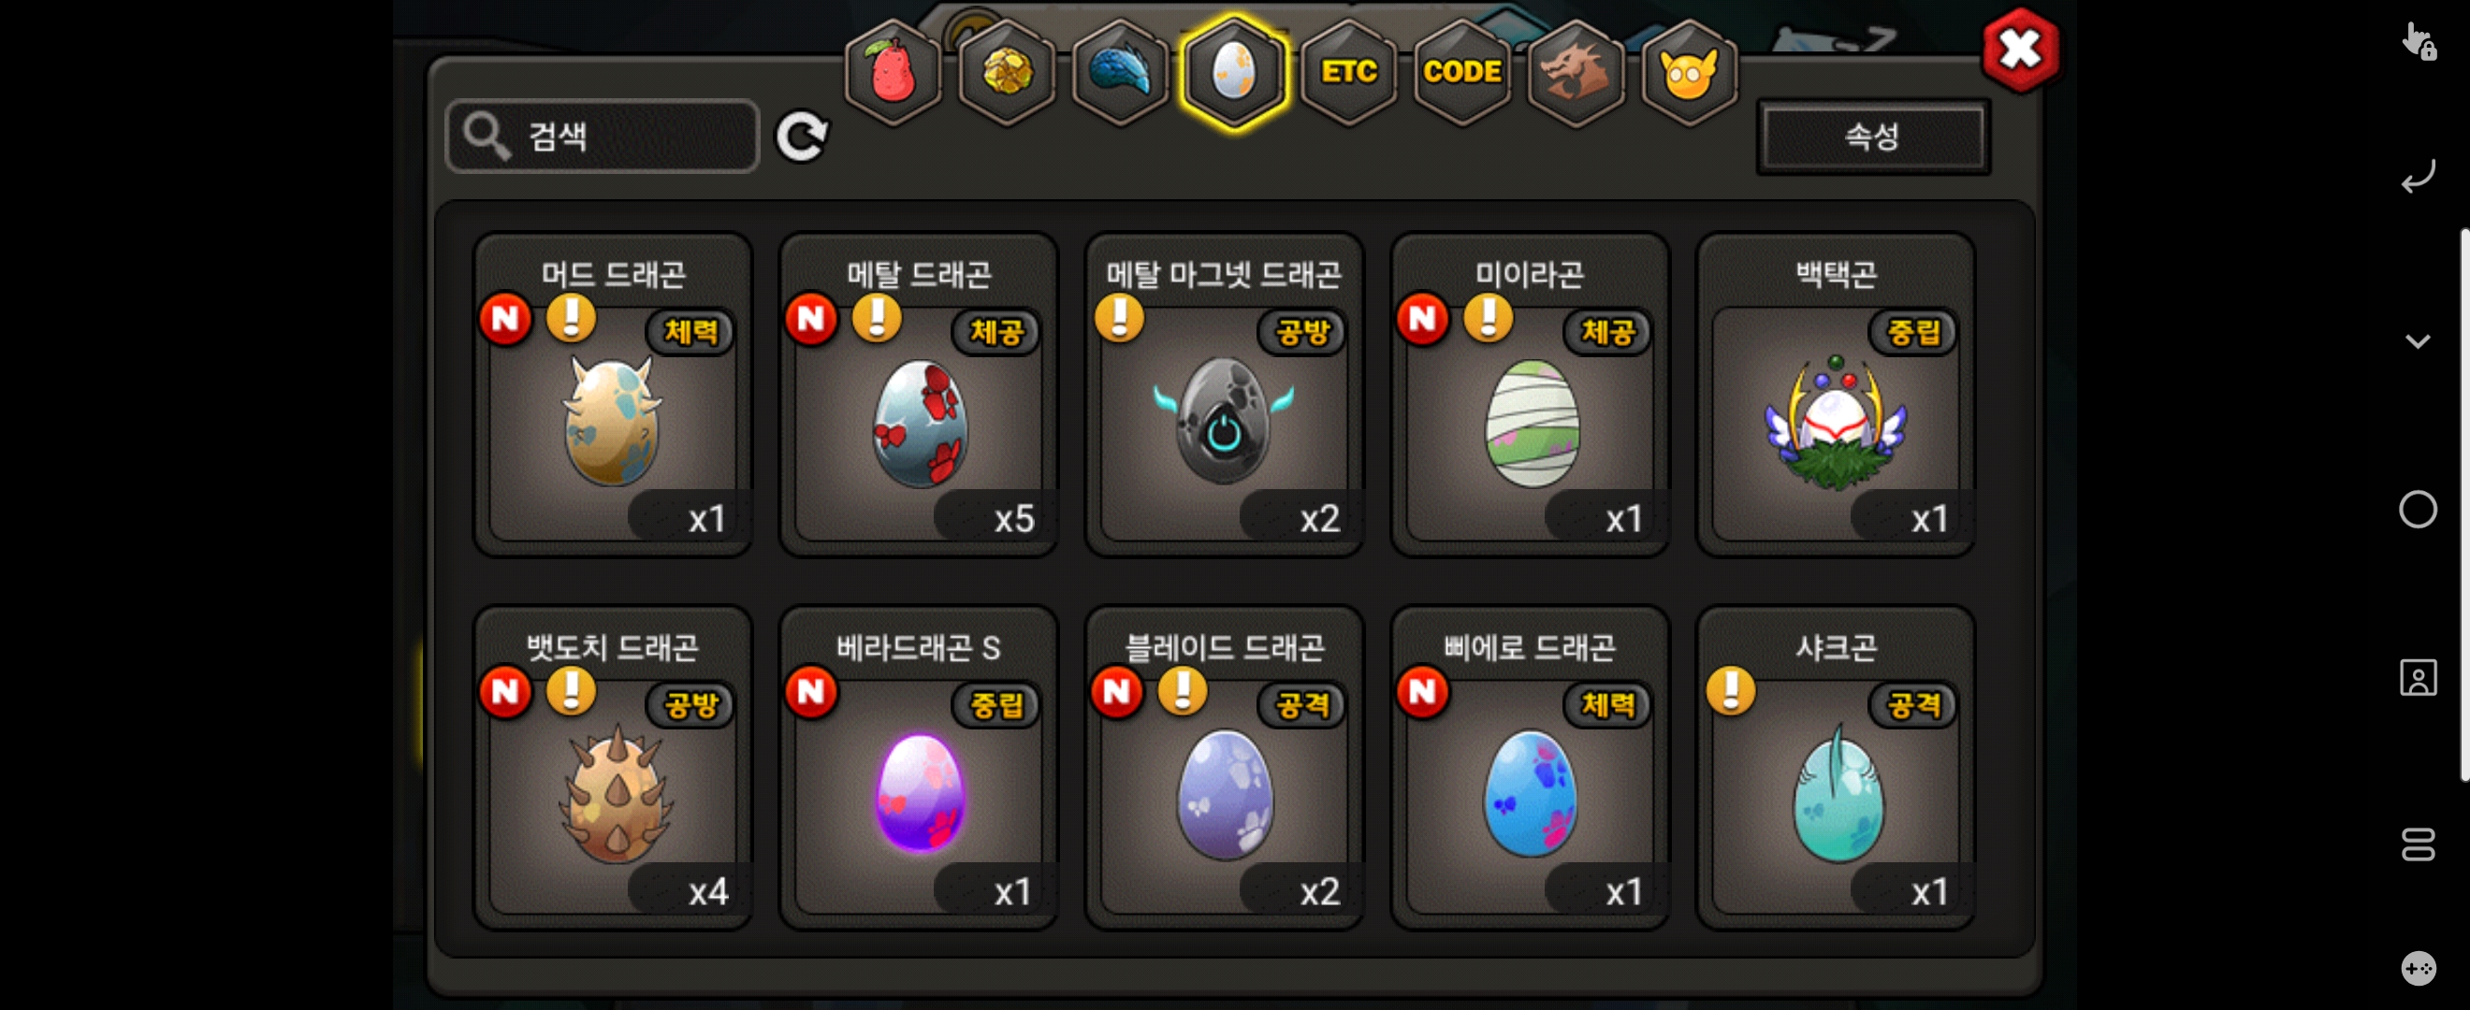This screenshot has height=1010, width=2470.
Task: Click the refresh arrow icon
Action: tap(802, 137)
